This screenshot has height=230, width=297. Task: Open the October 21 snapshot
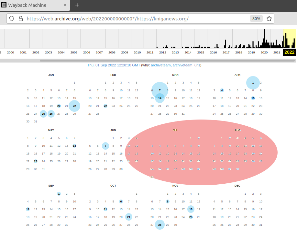(129, 217)
